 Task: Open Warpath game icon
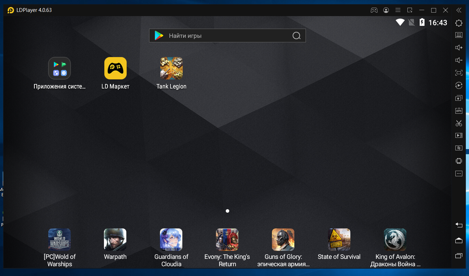(x=115, y=240)
